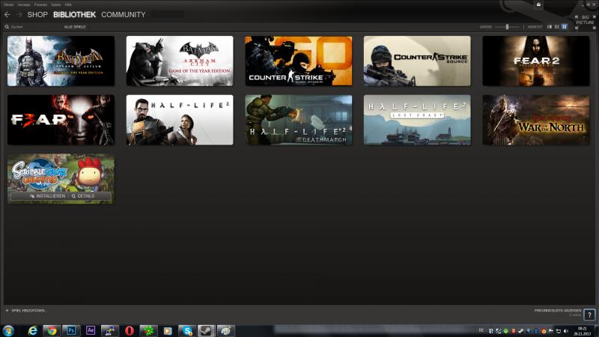599x337 pixels.
Task: Click the back navigation arrow
Action: pos(7,14)
